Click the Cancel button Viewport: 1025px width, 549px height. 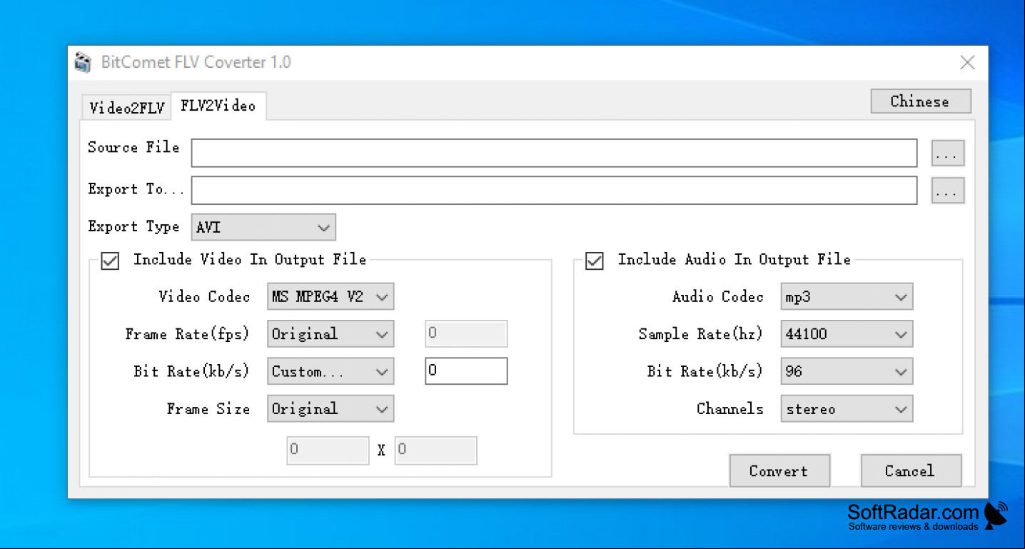[x=912, y=470]
